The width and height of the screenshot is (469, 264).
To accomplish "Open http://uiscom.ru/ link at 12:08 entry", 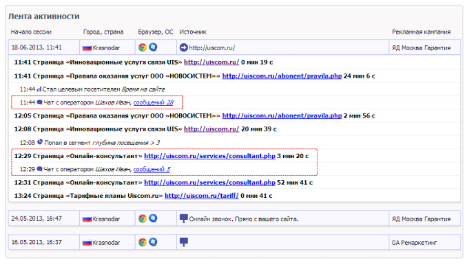I will click(211, 129).
